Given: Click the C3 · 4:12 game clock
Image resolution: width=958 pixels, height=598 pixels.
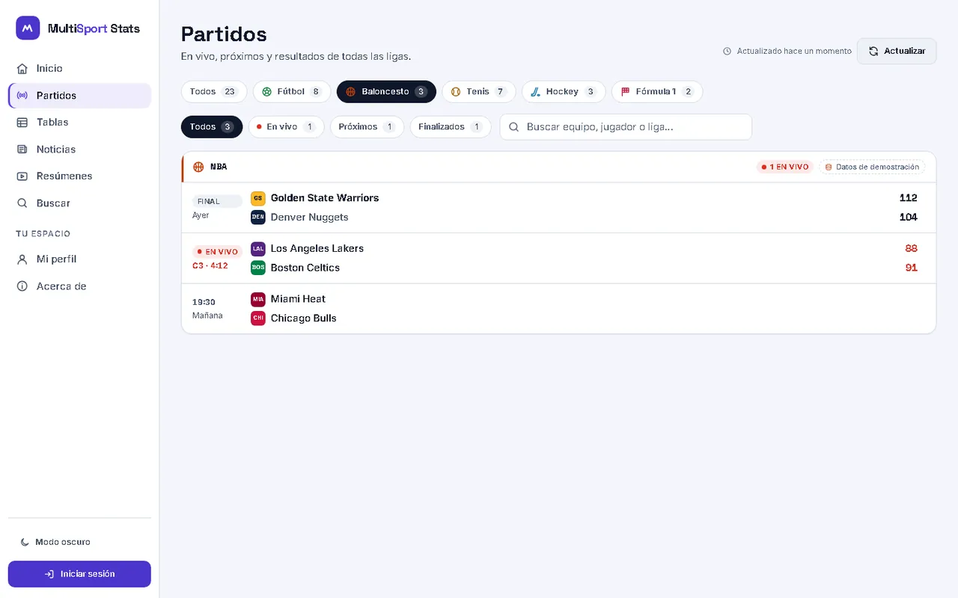Looking at the screenshot, I should coord(210,265).
